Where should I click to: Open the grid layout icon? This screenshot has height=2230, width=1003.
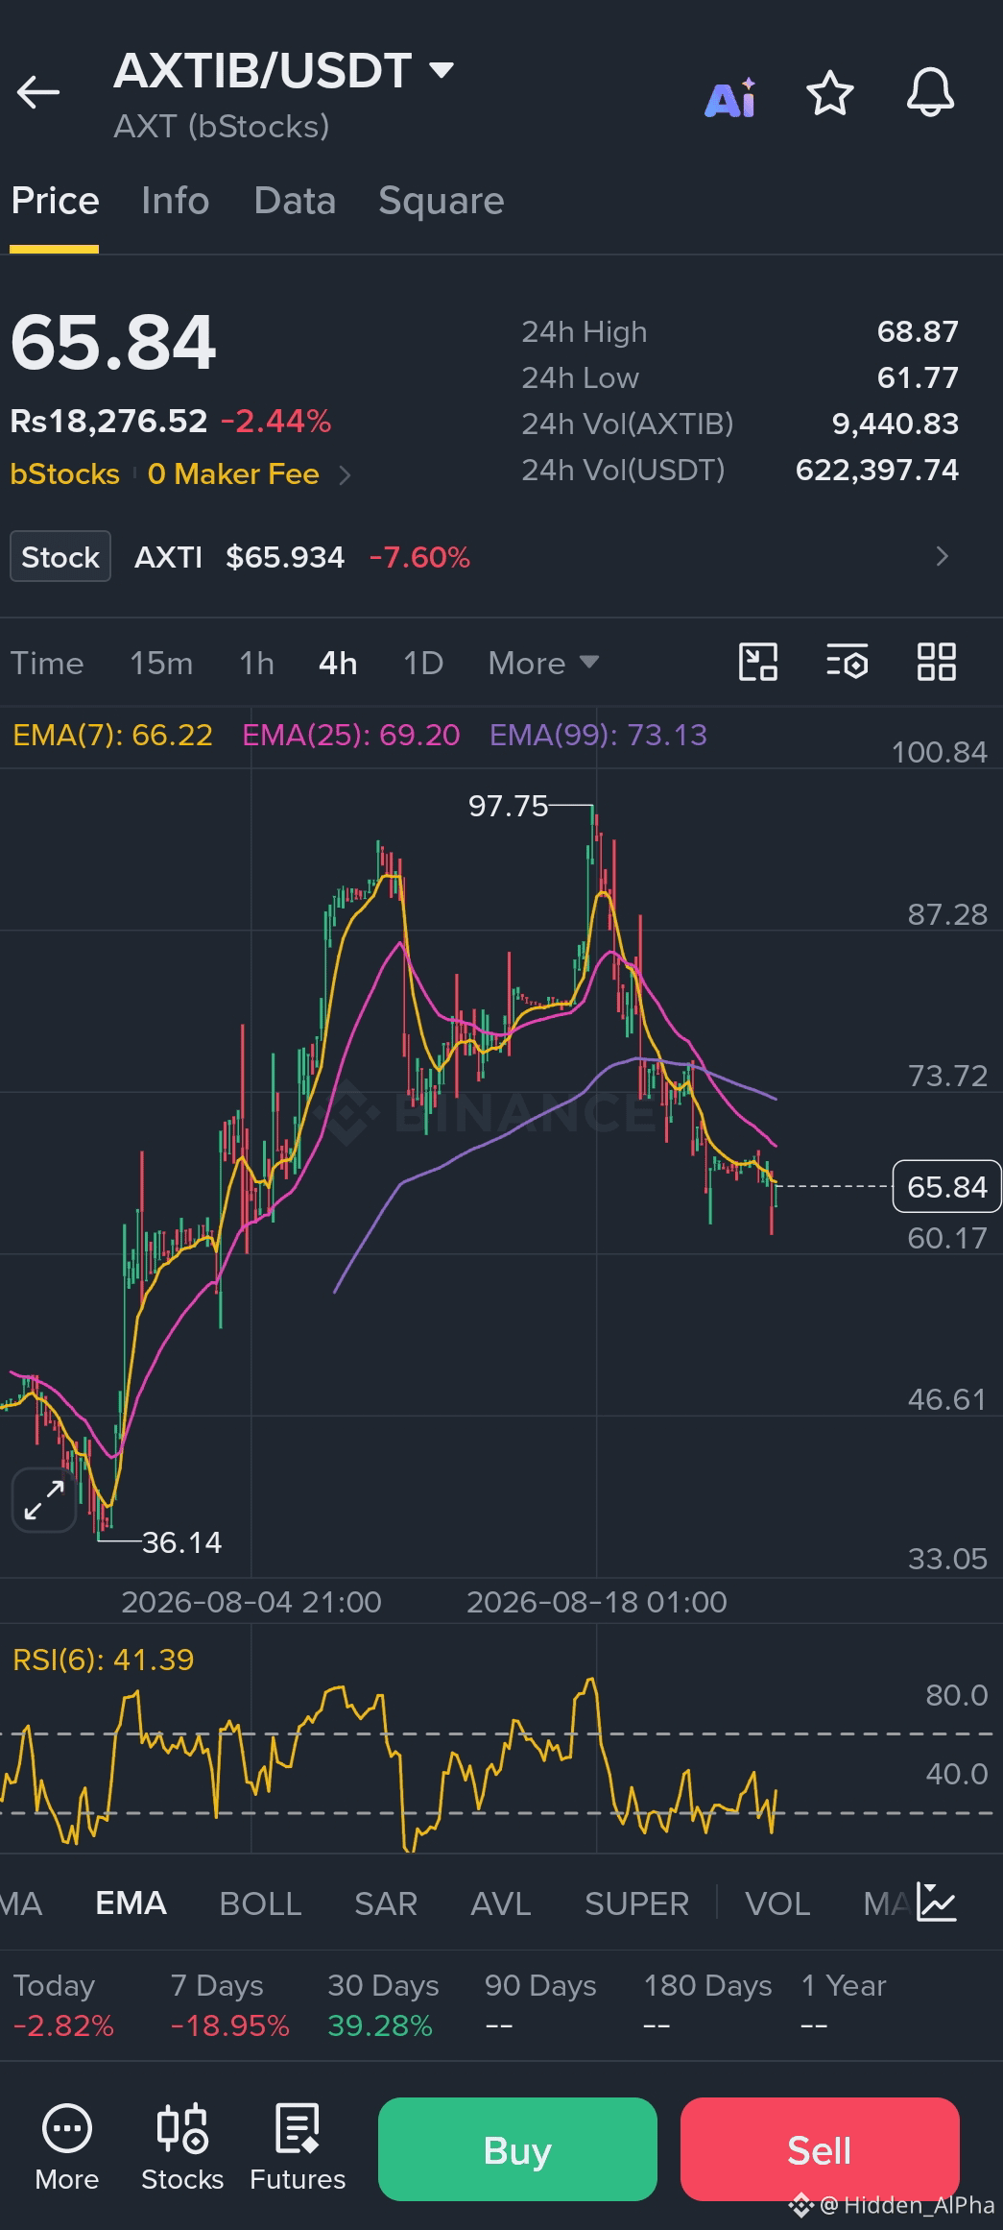coord(937,663)
